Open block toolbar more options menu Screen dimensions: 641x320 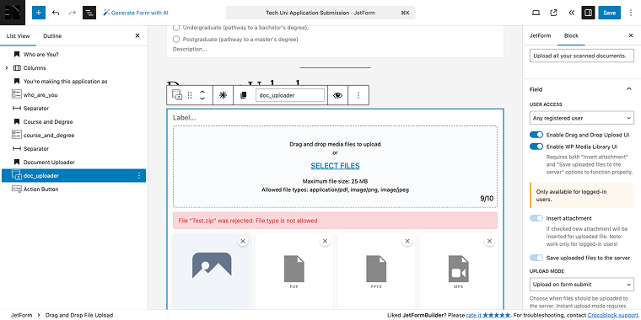click(x=358, y=95)
